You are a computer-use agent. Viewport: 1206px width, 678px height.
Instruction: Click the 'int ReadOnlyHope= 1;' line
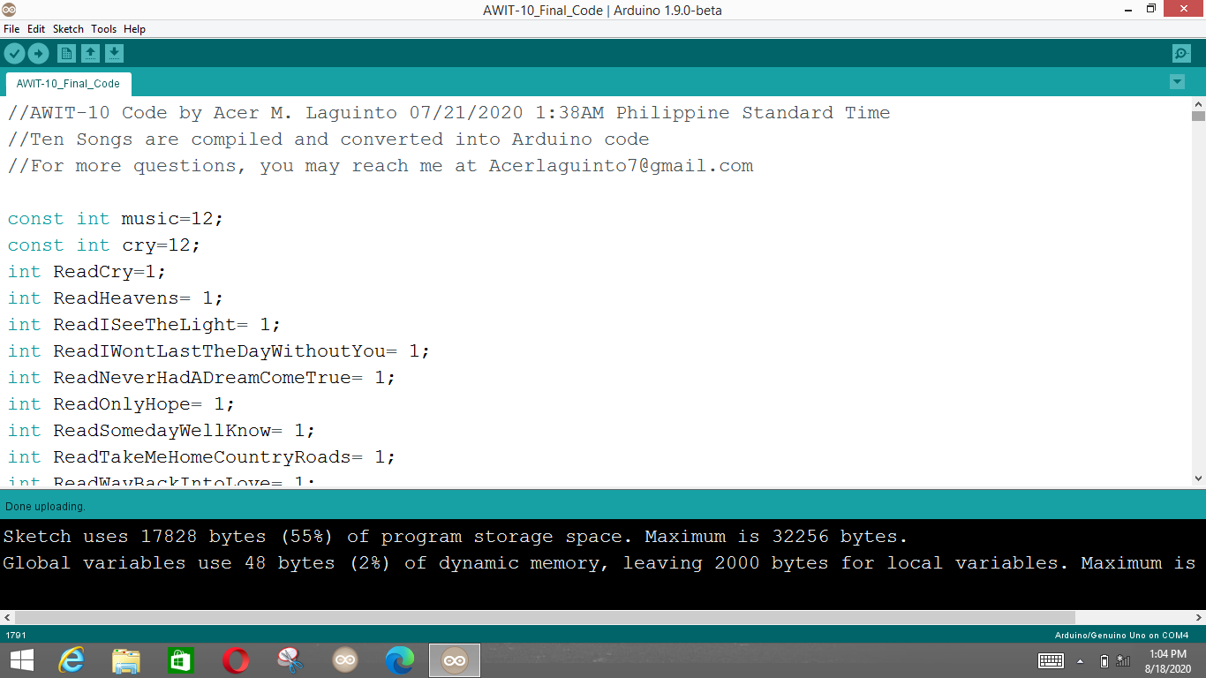click(x=121, y=404)
